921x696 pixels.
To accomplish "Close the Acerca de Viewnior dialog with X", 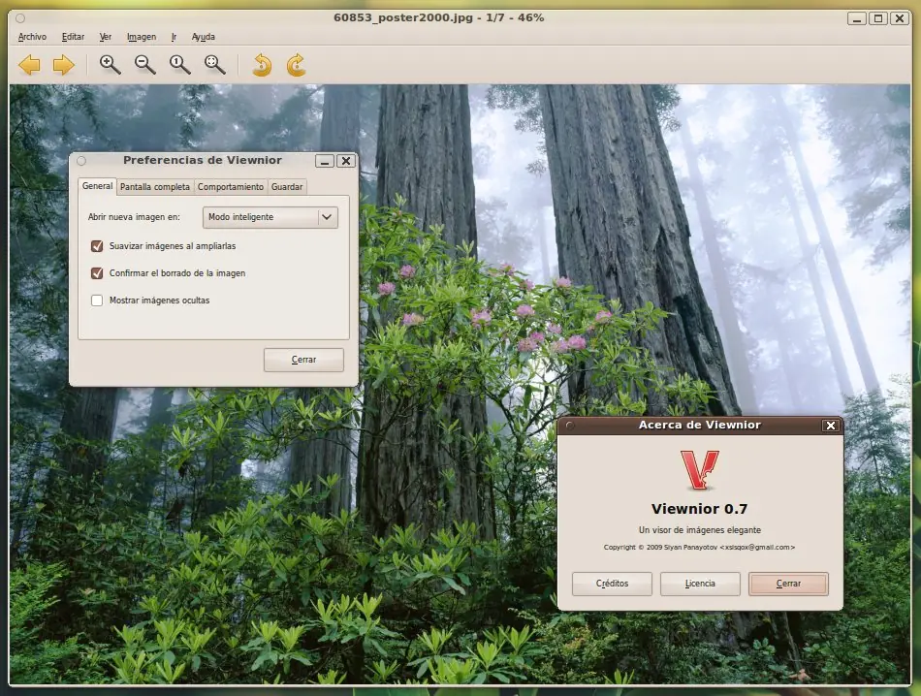I will coord(831,426).
